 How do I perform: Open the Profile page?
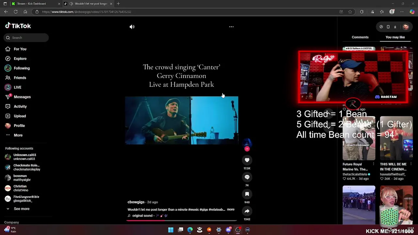[x=19, y=126]
